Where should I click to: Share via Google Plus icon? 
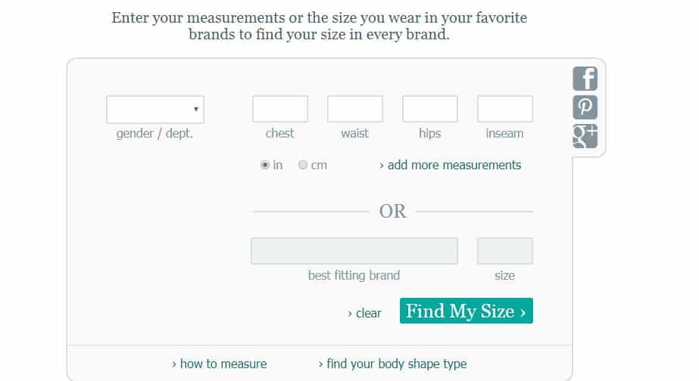[x=585, y=136]
